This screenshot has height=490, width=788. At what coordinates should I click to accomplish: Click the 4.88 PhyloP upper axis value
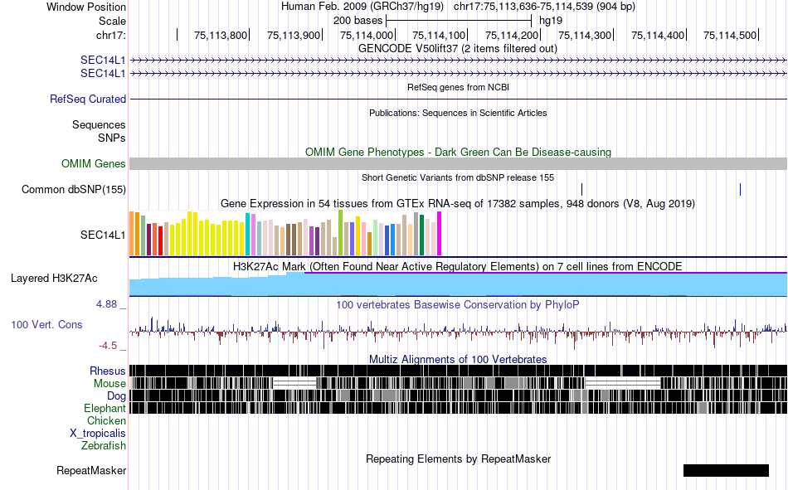(x=106, y=304)
